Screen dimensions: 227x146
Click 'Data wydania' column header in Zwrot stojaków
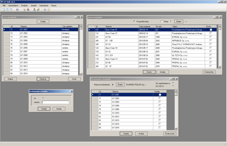[146, 26]
